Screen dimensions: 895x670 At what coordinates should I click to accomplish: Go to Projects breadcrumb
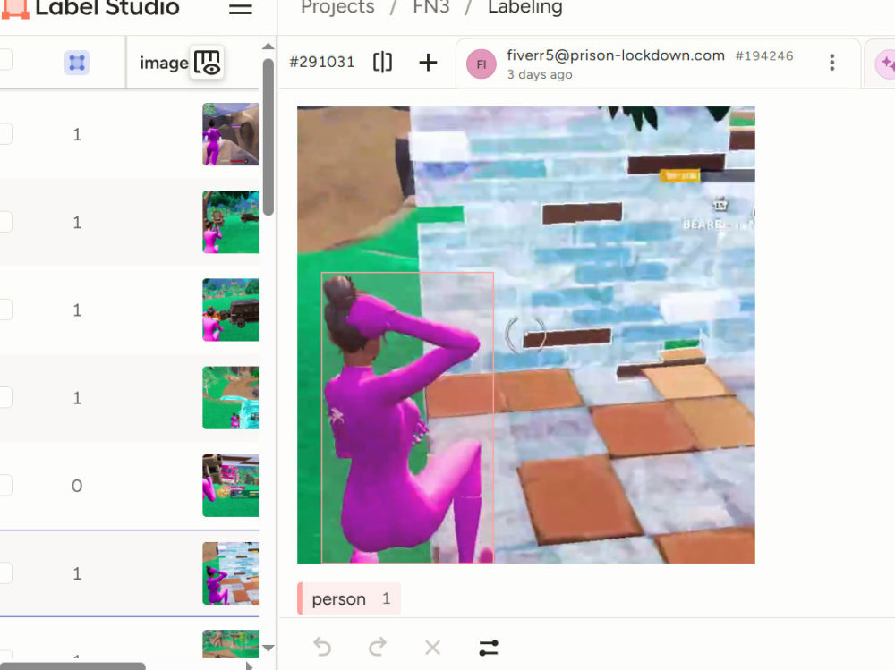click(x=337, y=7)
